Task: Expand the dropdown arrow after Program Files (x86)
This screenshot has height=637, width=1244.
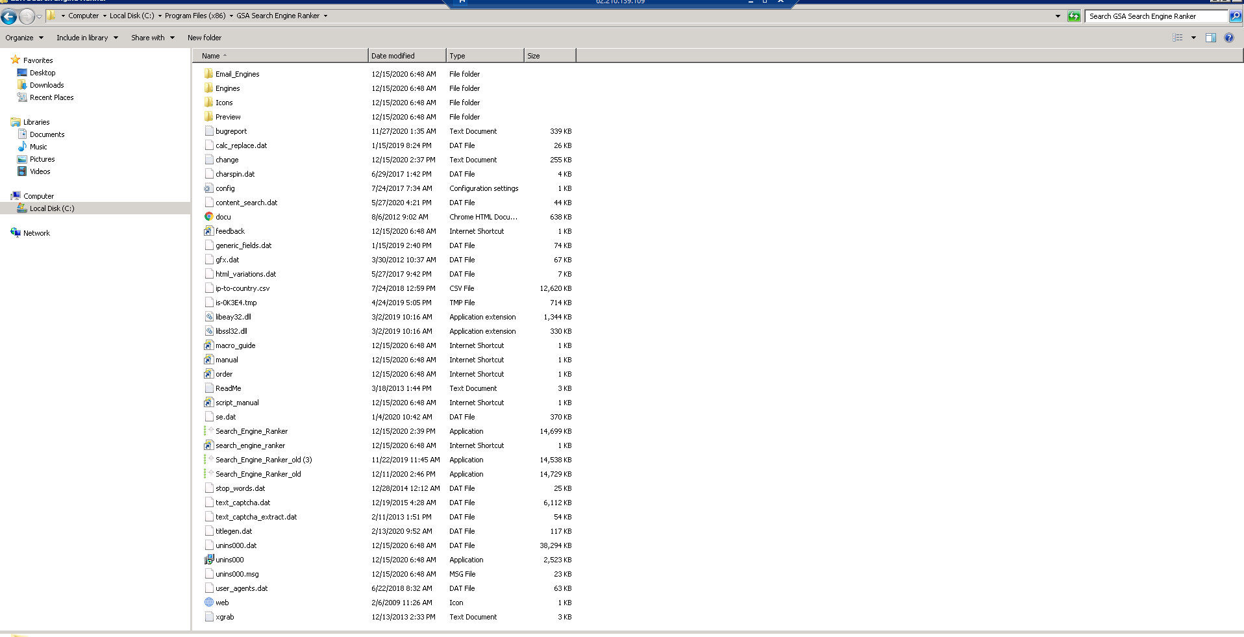Action: pyautogui.click(x=231, y=16)
